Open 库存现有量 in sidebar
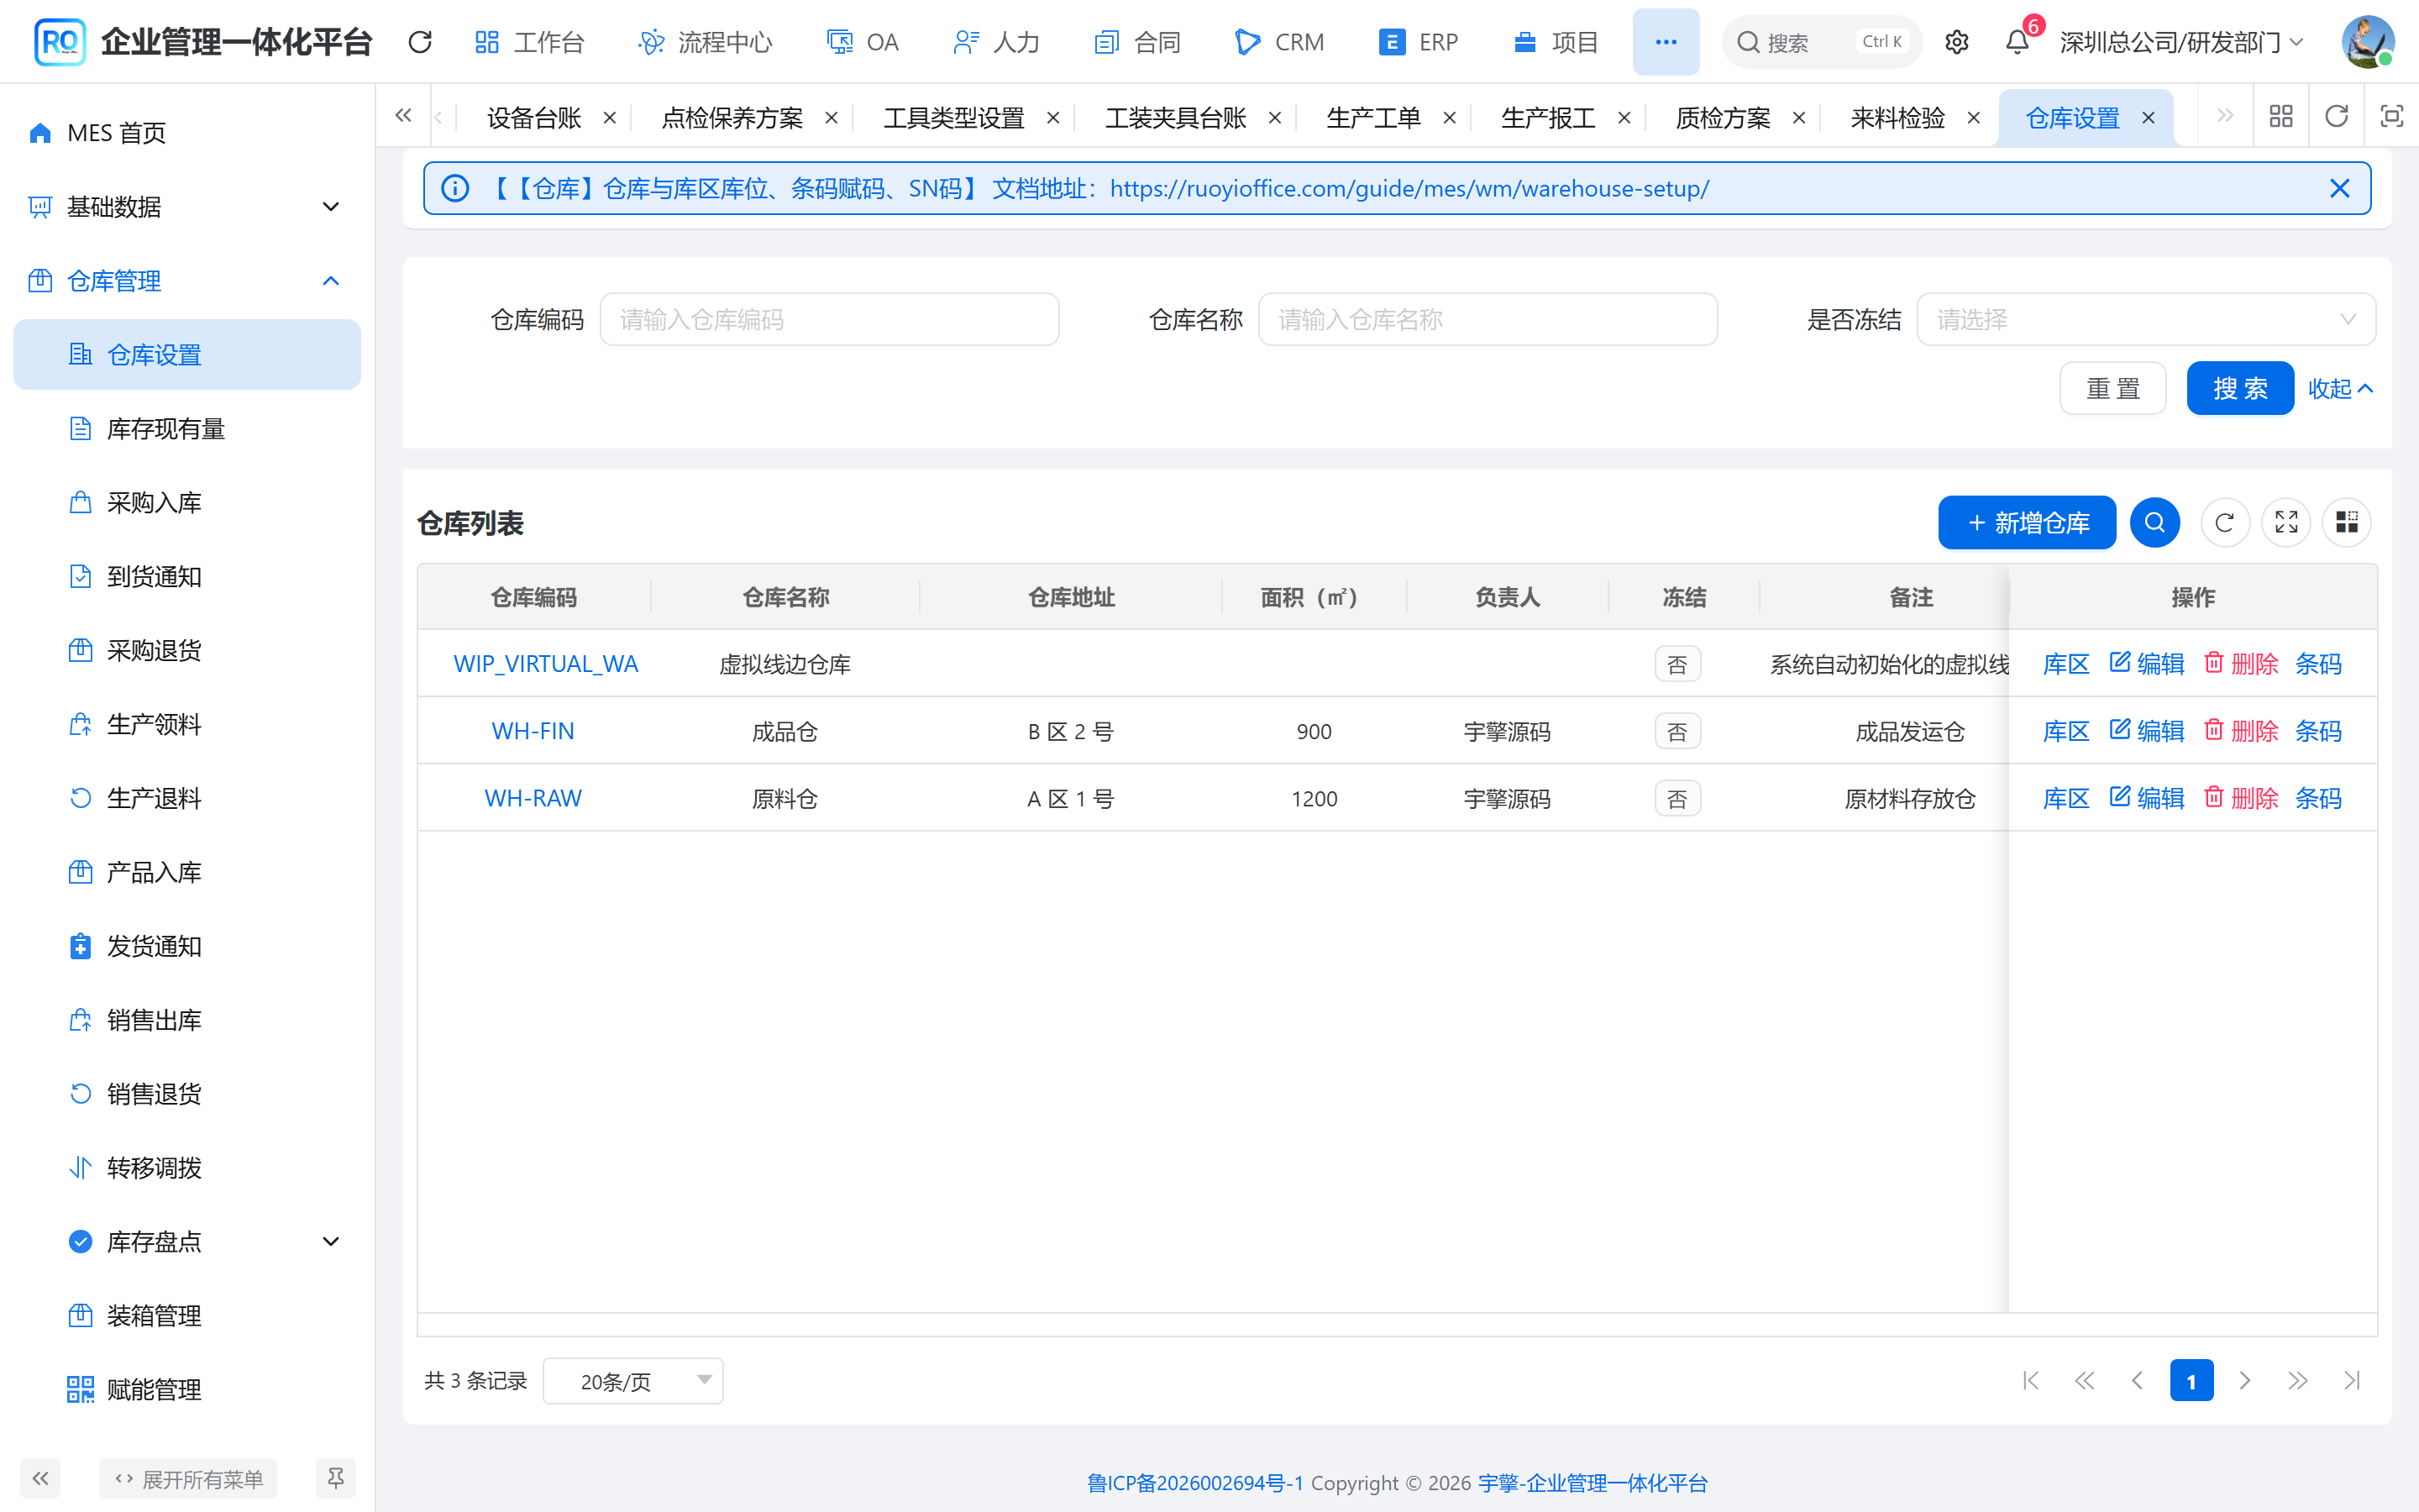The image size is (2419, 1512). pyautogui.click(x=187, y=429)
